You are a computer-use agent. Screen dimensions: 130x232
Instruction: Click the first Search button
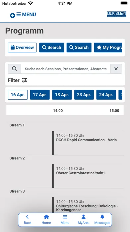tap(51, 47)
